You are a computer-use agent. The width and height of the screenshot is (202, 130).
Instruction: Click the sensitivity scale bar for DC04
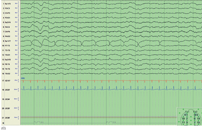(19, 99)
